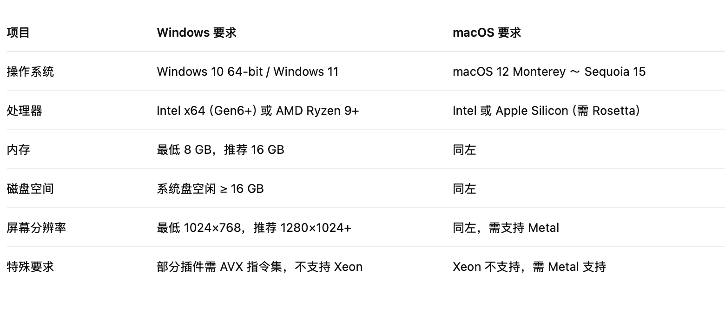Screen dimensions: 725x315
Task: Click the Intel x64 (Gen6+) 或 AMD Ryzen cell
Action: coord(258,111)
